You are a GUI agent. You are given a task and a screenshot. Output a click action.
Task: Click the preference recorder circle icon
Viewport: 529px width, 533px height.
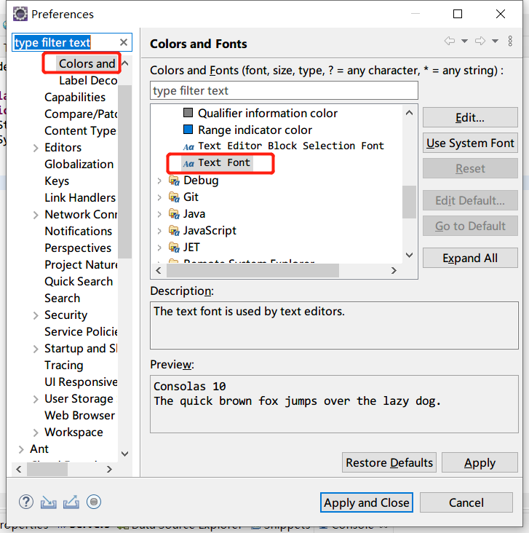click(x=93, y=502)
